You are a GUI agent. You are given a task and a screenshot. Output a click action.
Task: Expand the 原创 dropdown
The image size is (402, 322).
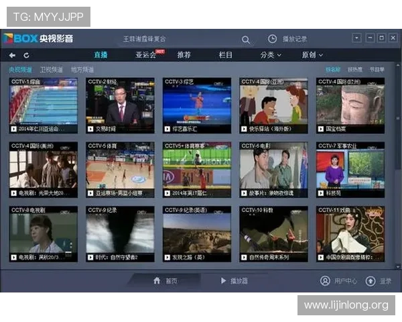(312, 55)
